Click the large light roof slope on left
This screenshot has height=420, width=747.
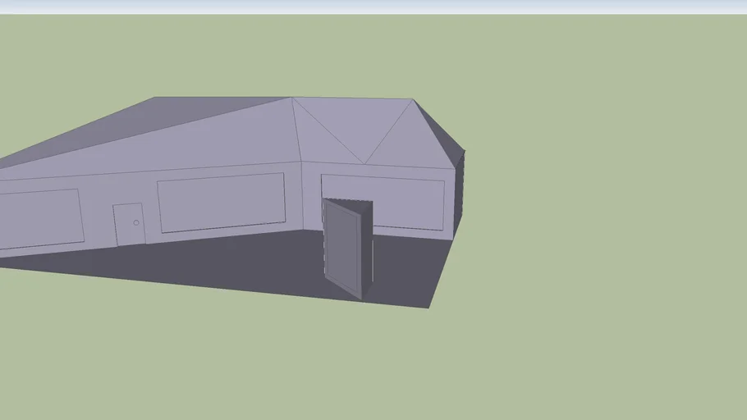[x=164, y=139]
